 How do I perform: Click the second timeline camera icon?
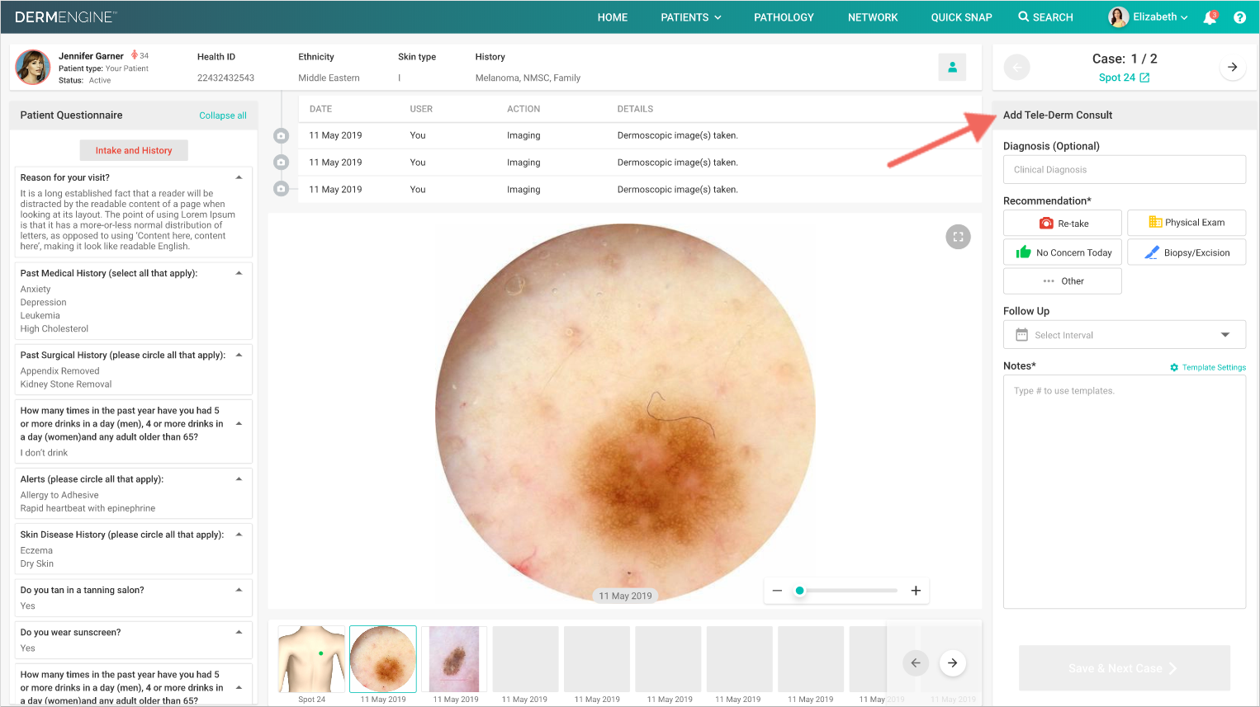[x=281, y=163]
